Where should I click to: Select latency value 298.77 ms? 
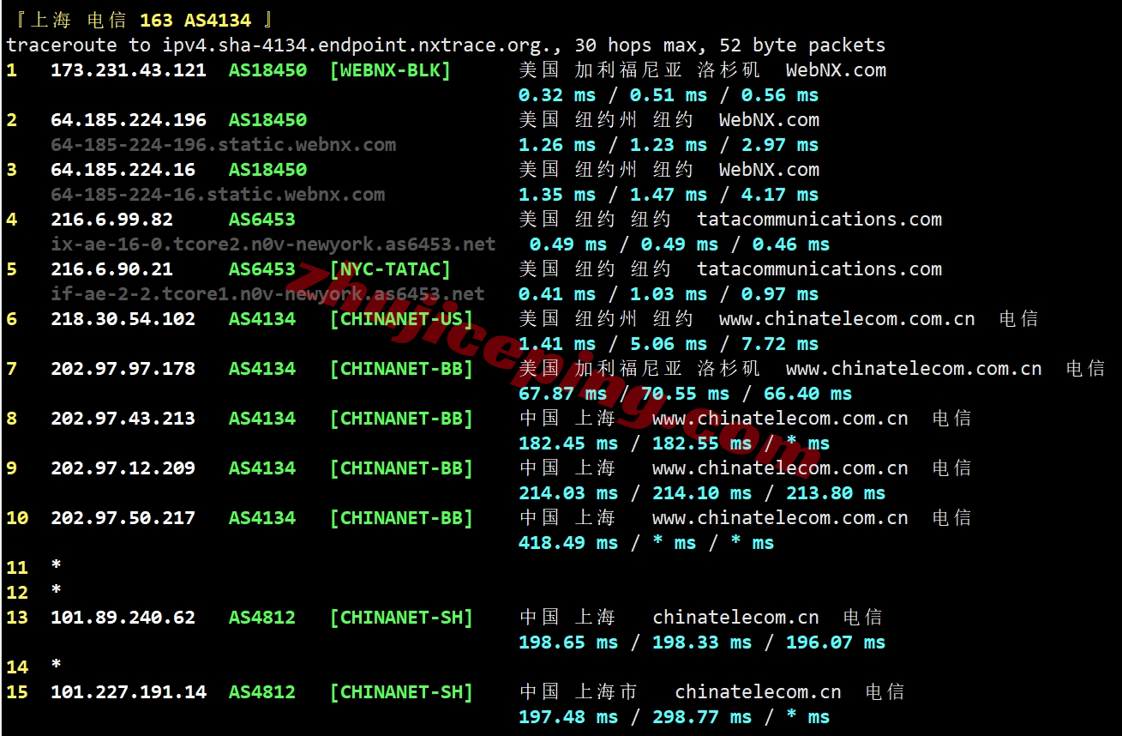coord(702,717)
